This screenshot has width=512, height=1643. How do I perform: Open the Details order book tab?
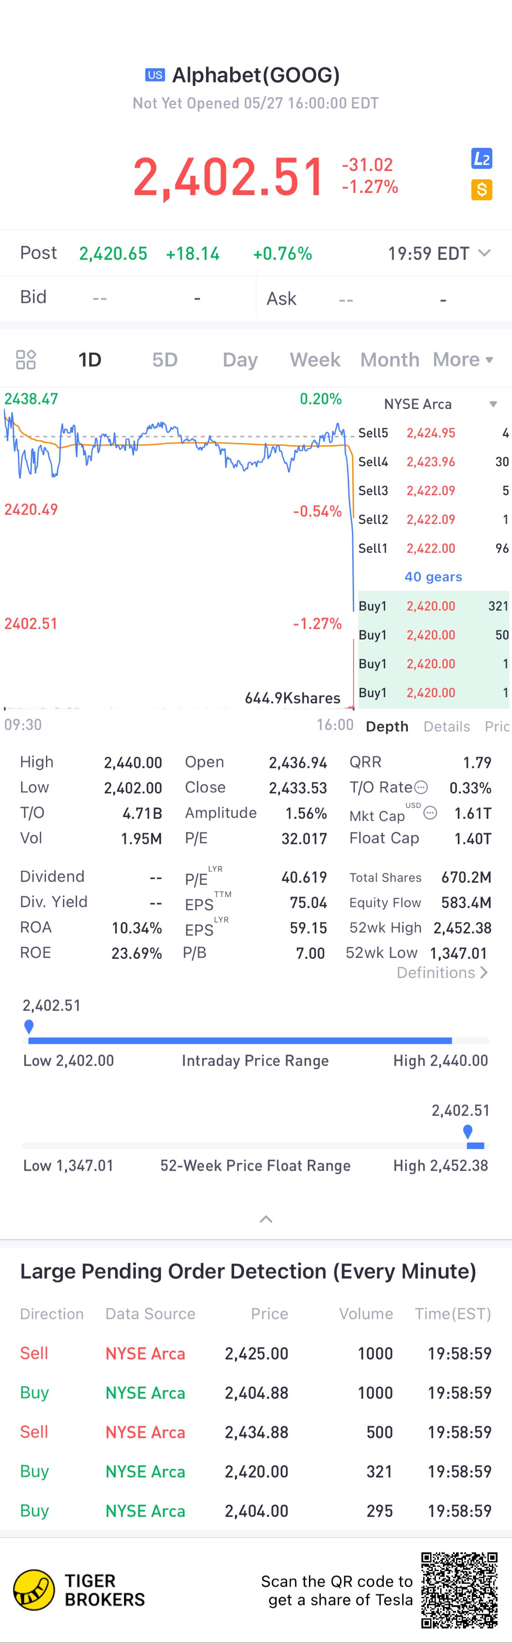coord(446,726)
